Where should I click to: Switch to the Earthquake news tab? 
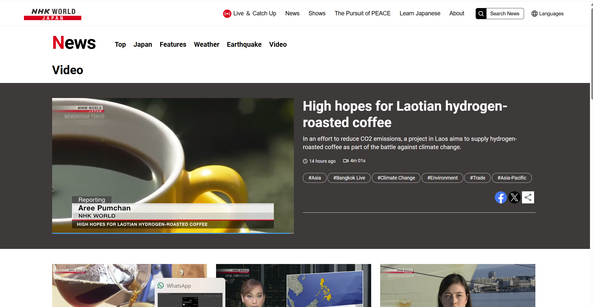[244, 45]
